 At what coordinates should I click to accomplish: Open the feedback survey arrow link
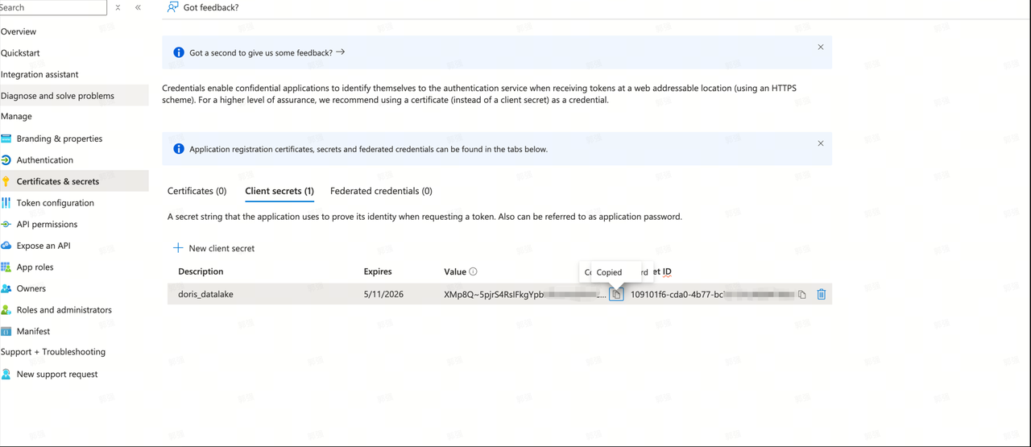point(341,52)
